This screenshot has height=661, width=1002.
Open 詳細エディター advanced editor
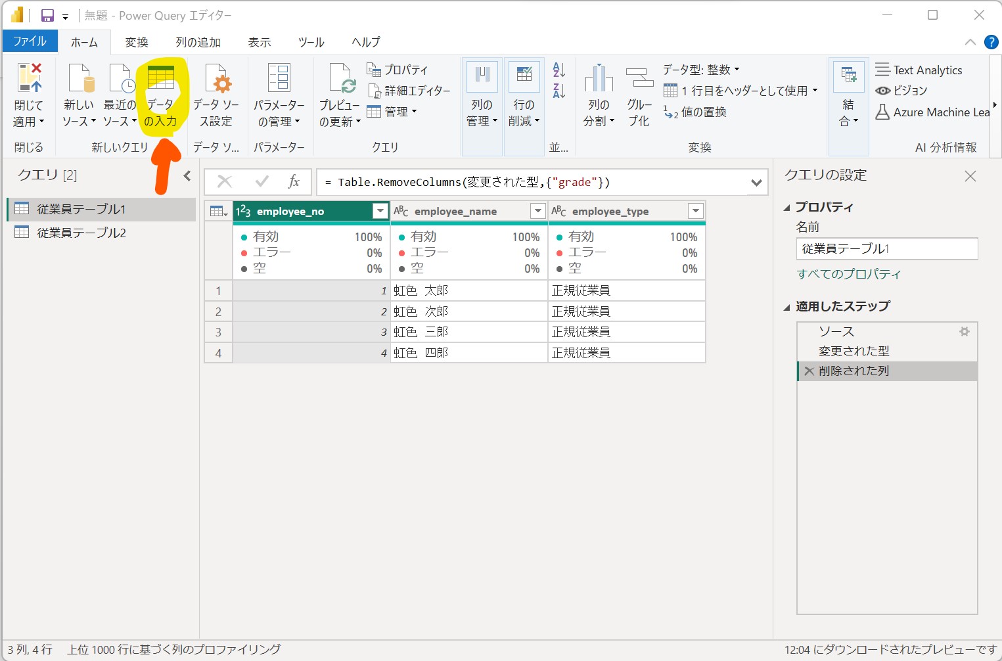[409, 91]
